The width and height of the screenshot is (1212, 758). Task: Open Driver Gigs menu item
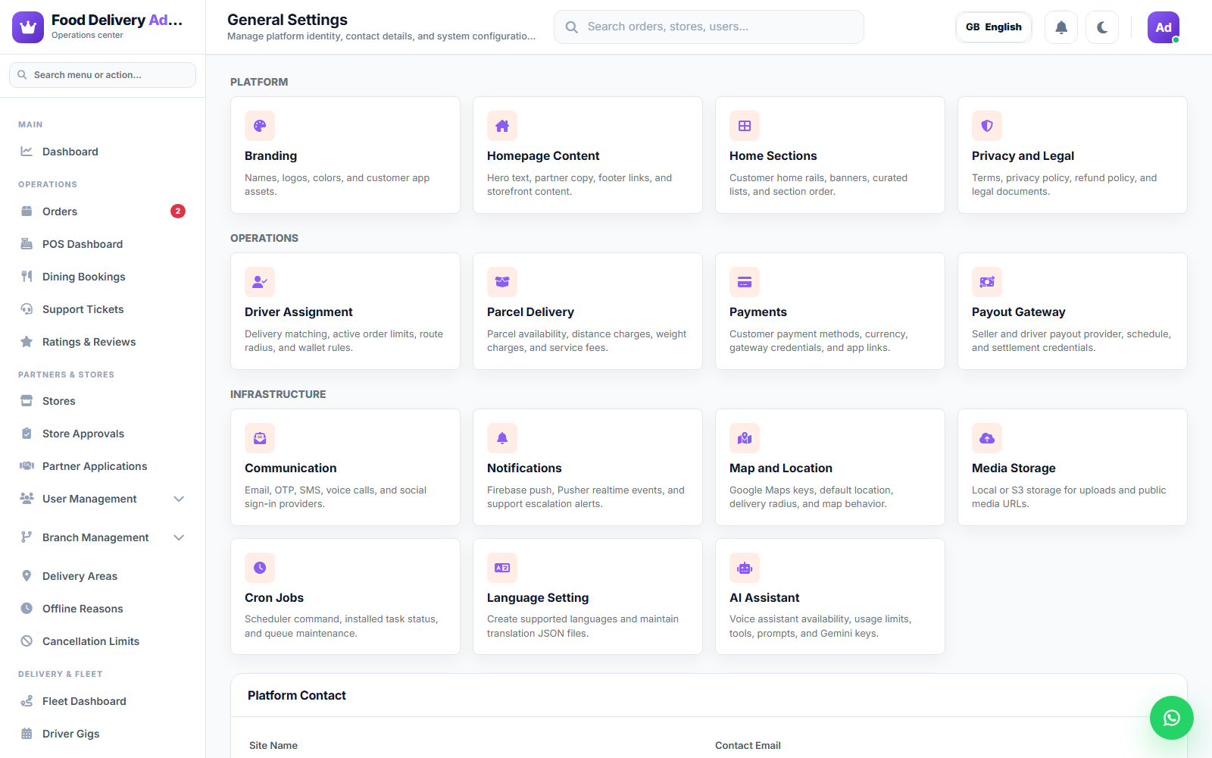102,734
